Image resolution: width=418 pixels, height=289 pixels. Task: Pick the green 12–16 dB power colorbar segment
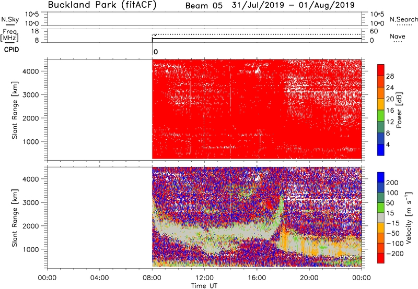click(381, 115)
